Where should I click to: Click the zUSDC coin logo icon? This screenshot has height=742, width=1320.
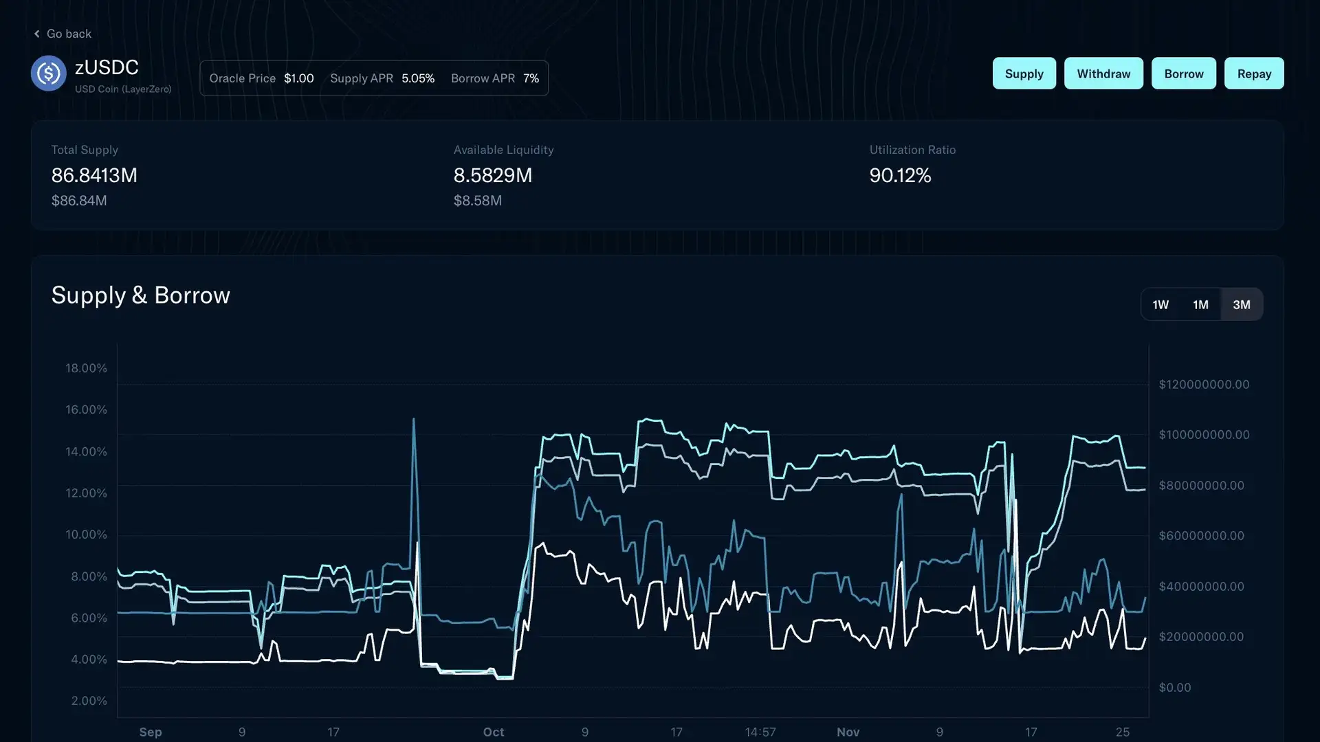coord(48,74)
